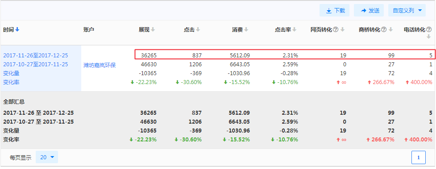Go to page 1 in pagination
The width and height of the screenshot is (436, 169).
click(x=419, y=157)
